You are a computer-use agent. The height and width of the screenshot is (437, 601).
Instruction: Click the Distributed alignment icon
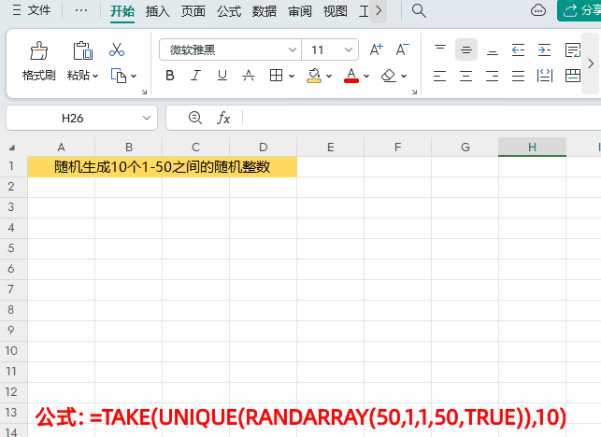(x=545, y=76)
